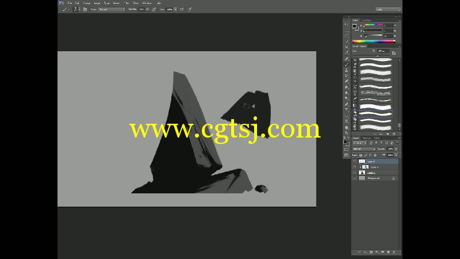460x259 pixels.
Task: Select the Lasso tool
Action: click(x=347, y=36)
